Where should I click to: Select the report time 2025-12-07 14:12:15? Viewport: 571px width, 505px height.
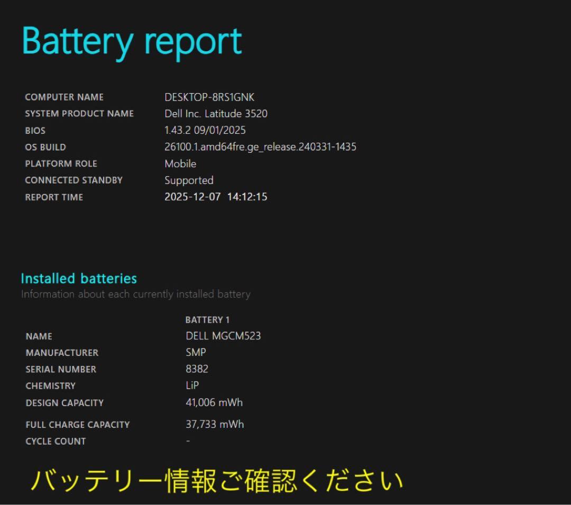pos(215,197)
